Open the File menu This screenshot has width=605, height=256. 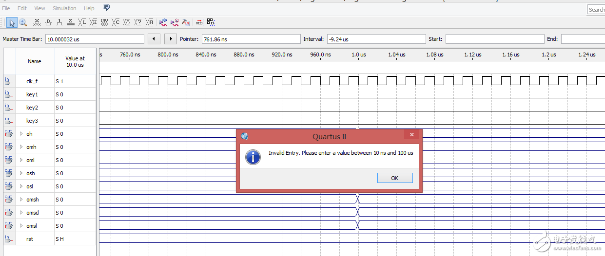pyautogui.click(x=6, y=8)
